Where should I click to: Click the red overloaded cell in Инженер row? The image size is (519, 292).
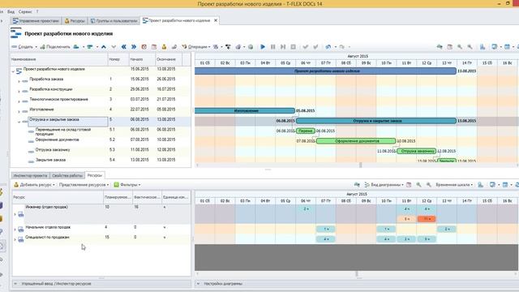(x=427, y=219)
